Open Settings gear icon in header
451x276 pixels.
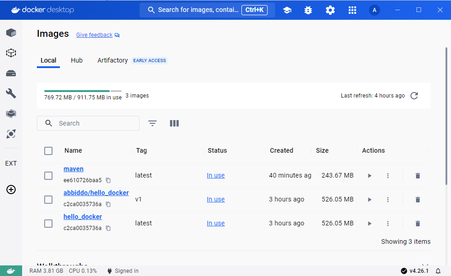tap(330, 10)
